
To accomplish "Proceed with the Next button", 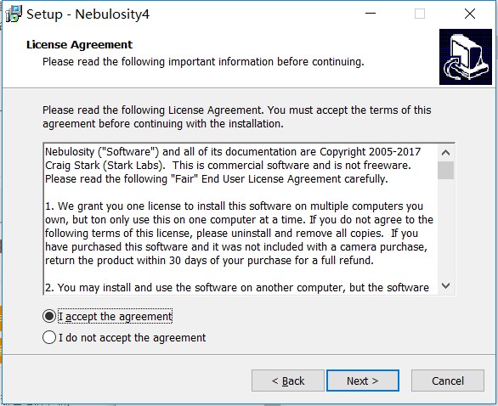I will click(363, 381).
